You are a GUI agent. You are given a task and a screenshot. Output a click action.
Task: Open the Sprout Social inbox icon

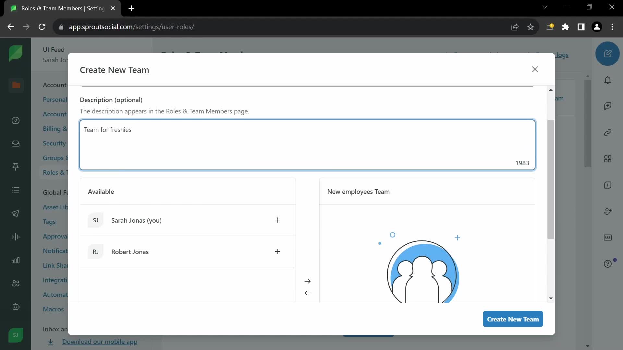(x=16, y=144)
